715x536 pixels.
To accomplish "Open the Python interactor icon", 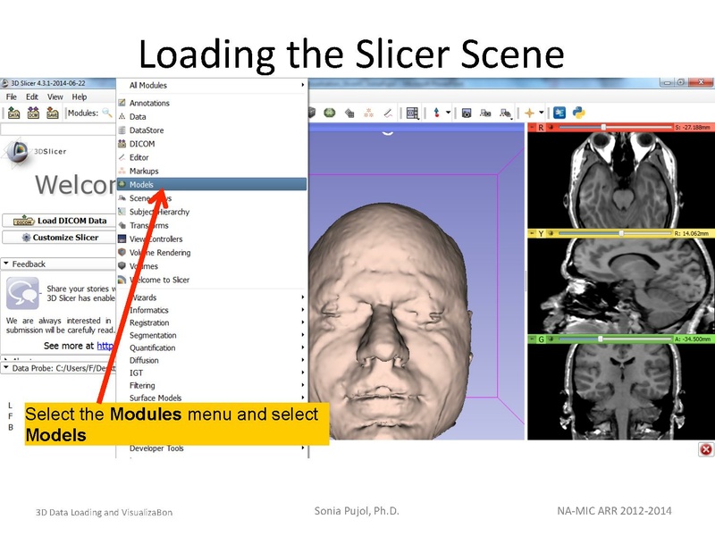I will point(578,113).
